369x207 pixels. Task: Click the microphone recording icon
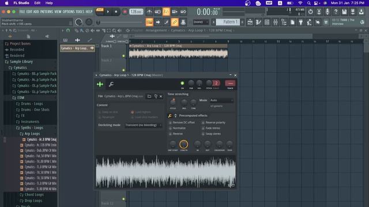[327, 11]
